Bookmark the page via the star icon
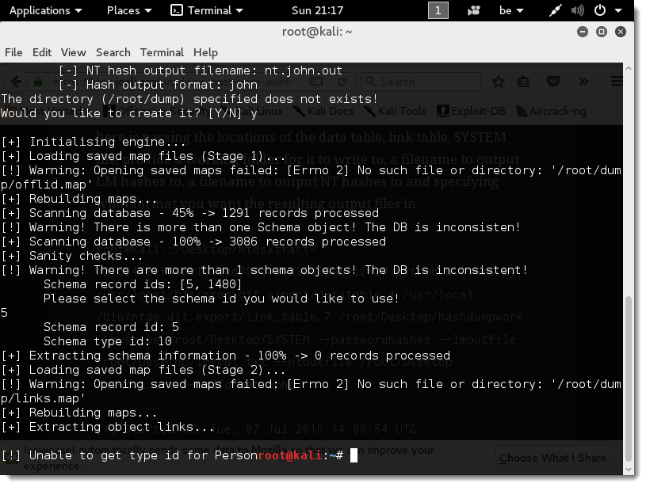 [x=499, y=82]
